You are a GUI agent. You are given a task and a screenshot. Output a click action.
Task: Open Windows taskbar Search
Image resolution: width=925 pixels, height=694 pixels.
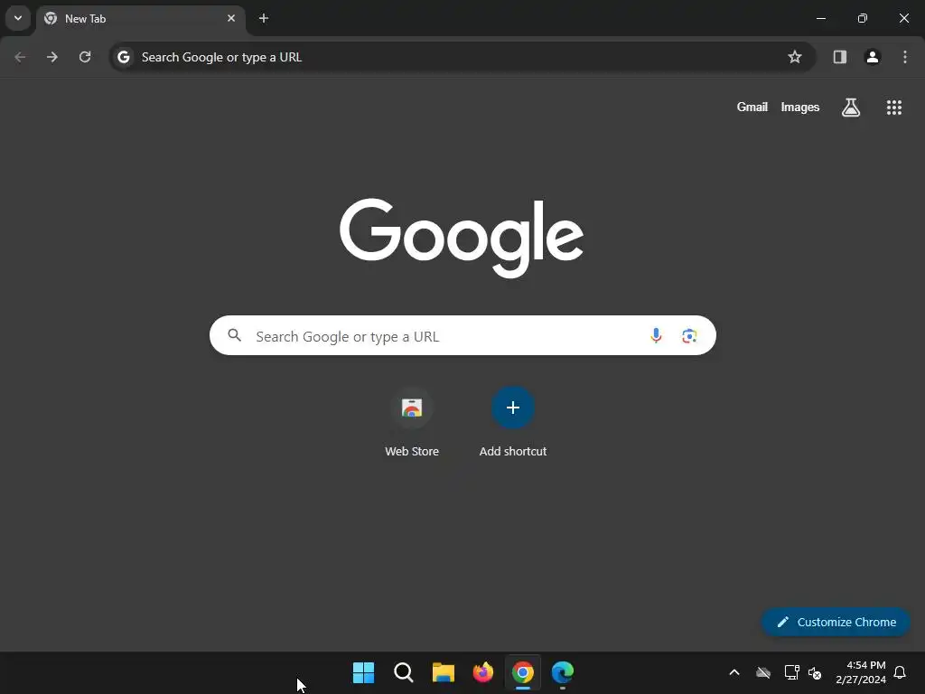(404, 672)
